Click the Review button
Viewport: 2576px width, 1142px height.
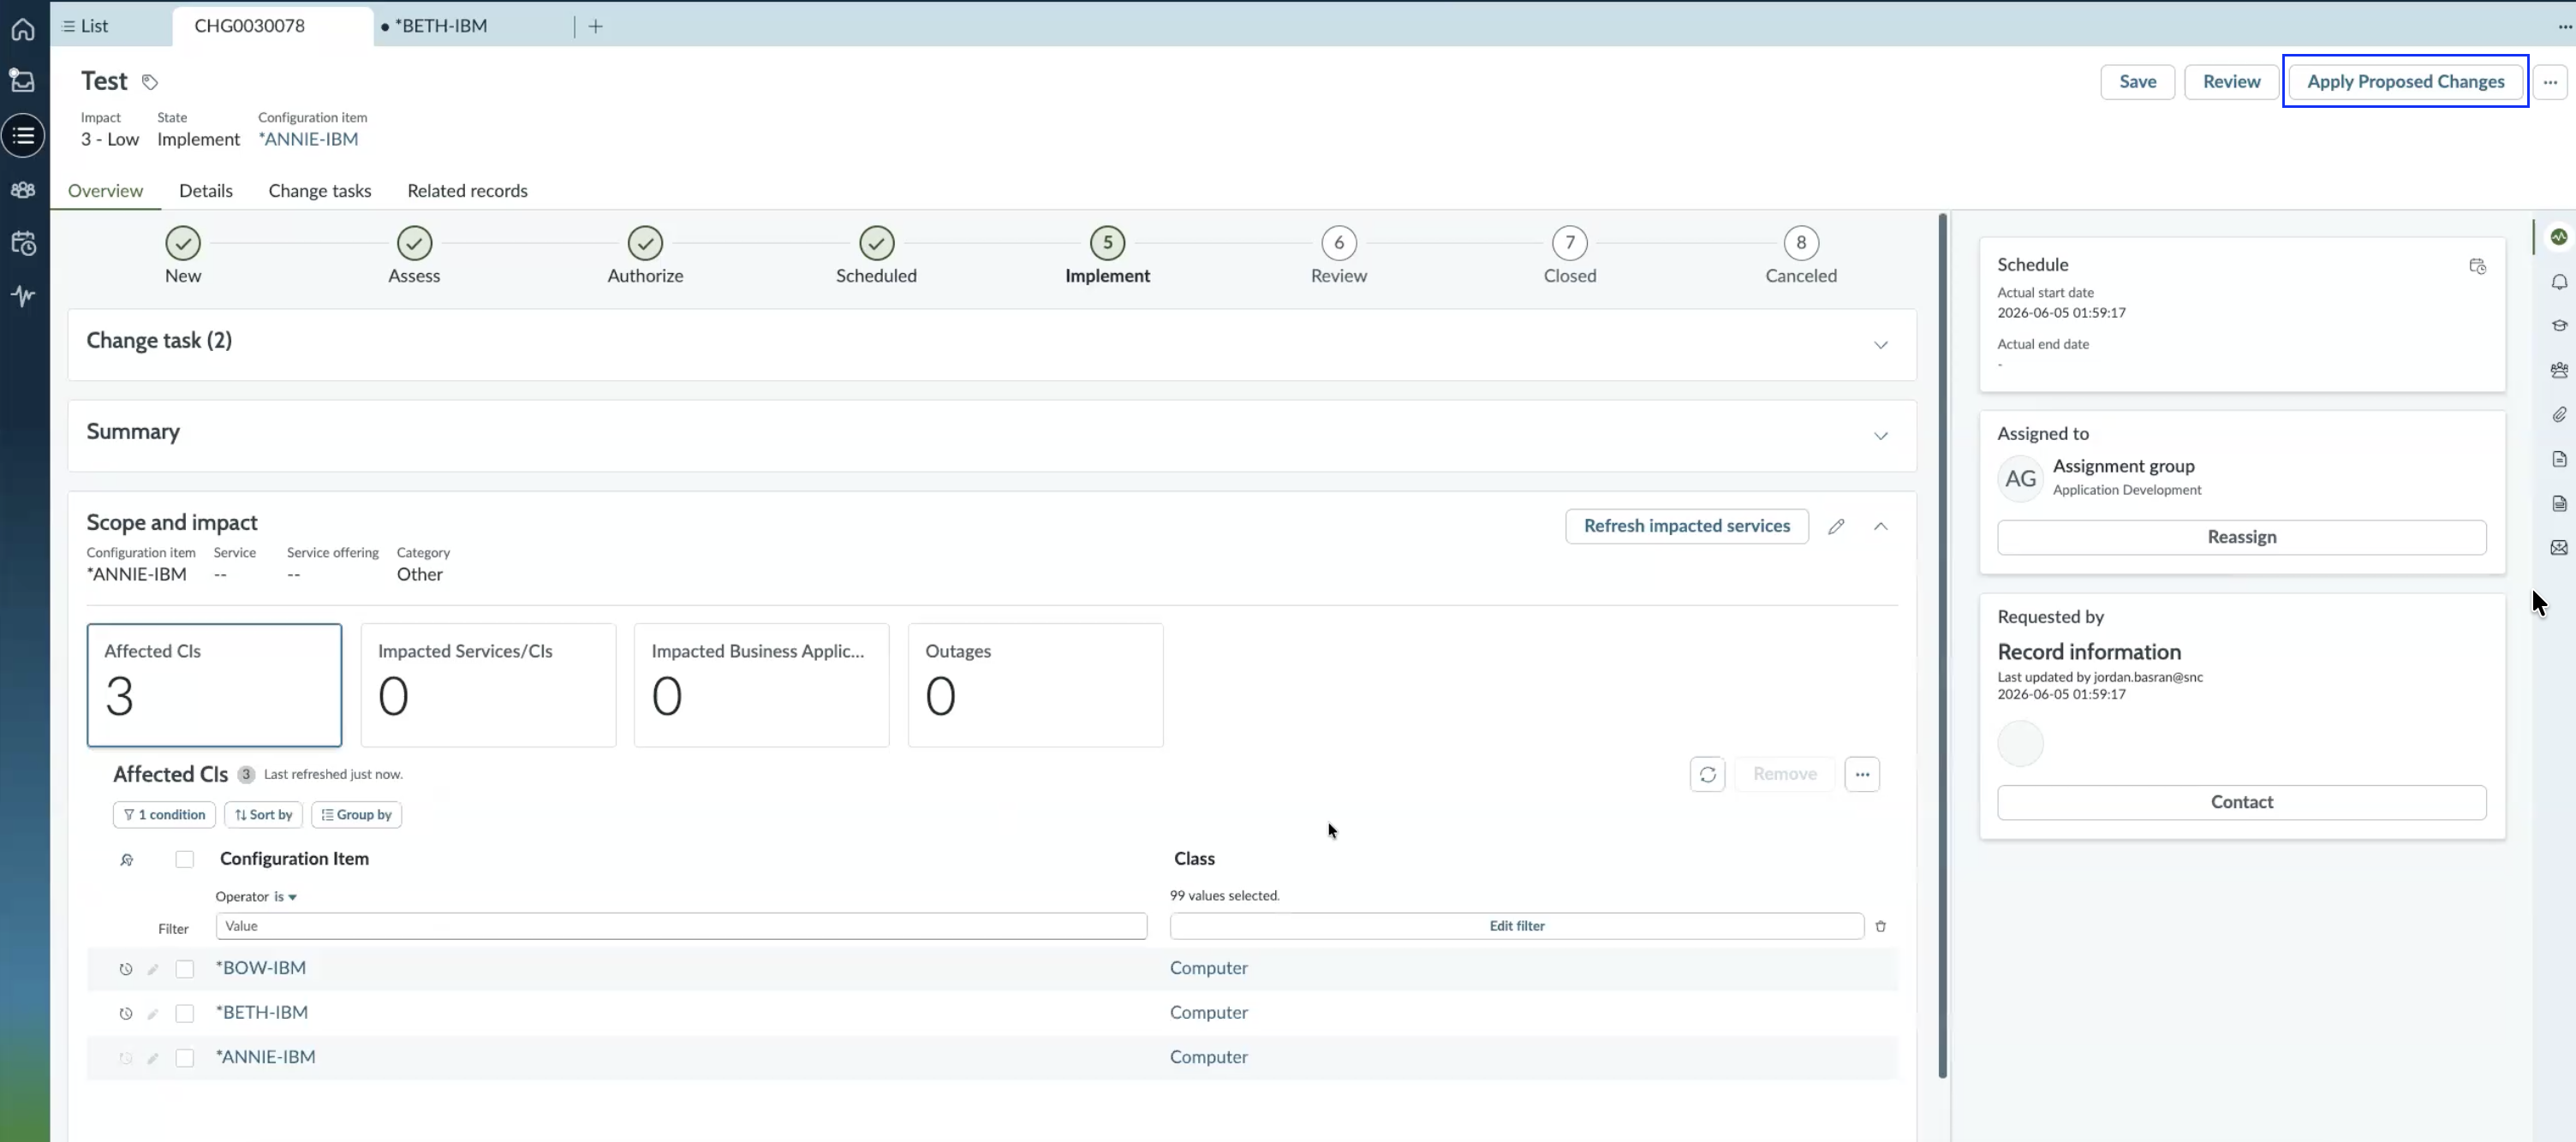pos(2231,82)
